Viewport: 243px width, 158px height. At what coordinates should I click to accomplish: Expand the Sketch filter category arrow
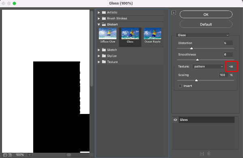tap(99, 50)
